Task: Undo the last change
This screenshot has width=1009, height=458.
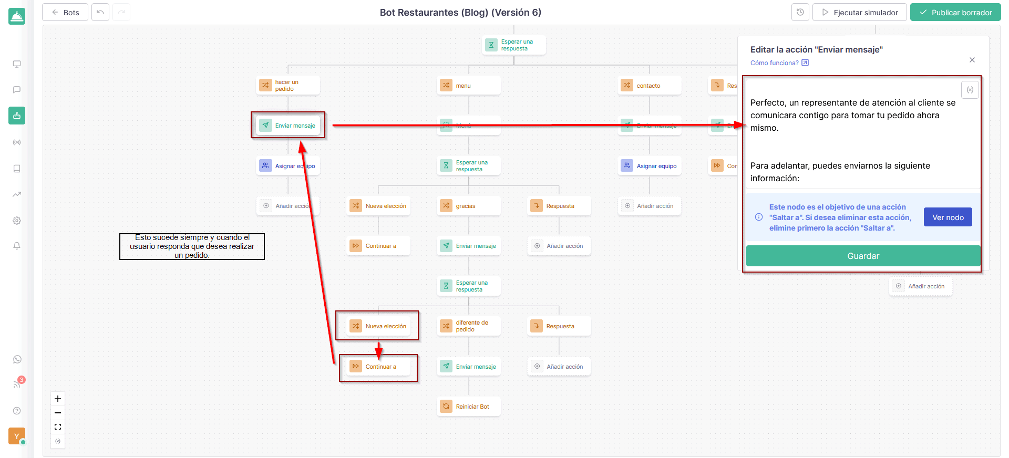Action: click(x=100, y=12)
